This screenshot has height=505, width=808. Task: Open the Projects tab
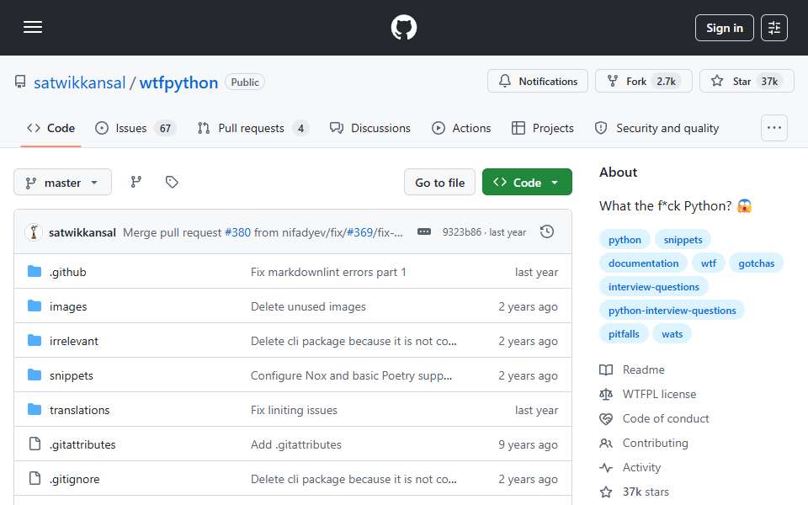[542, 128]
